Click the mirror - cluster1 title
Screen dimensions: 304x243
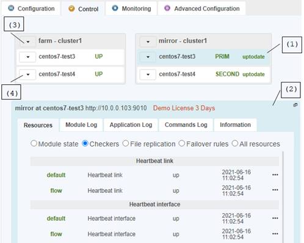click(183, 41)
